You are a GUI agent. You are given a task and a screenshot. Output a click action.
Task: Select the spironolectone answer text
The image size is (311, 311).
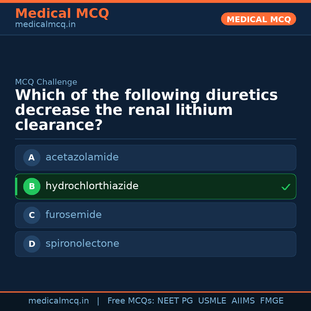(82, 244)
